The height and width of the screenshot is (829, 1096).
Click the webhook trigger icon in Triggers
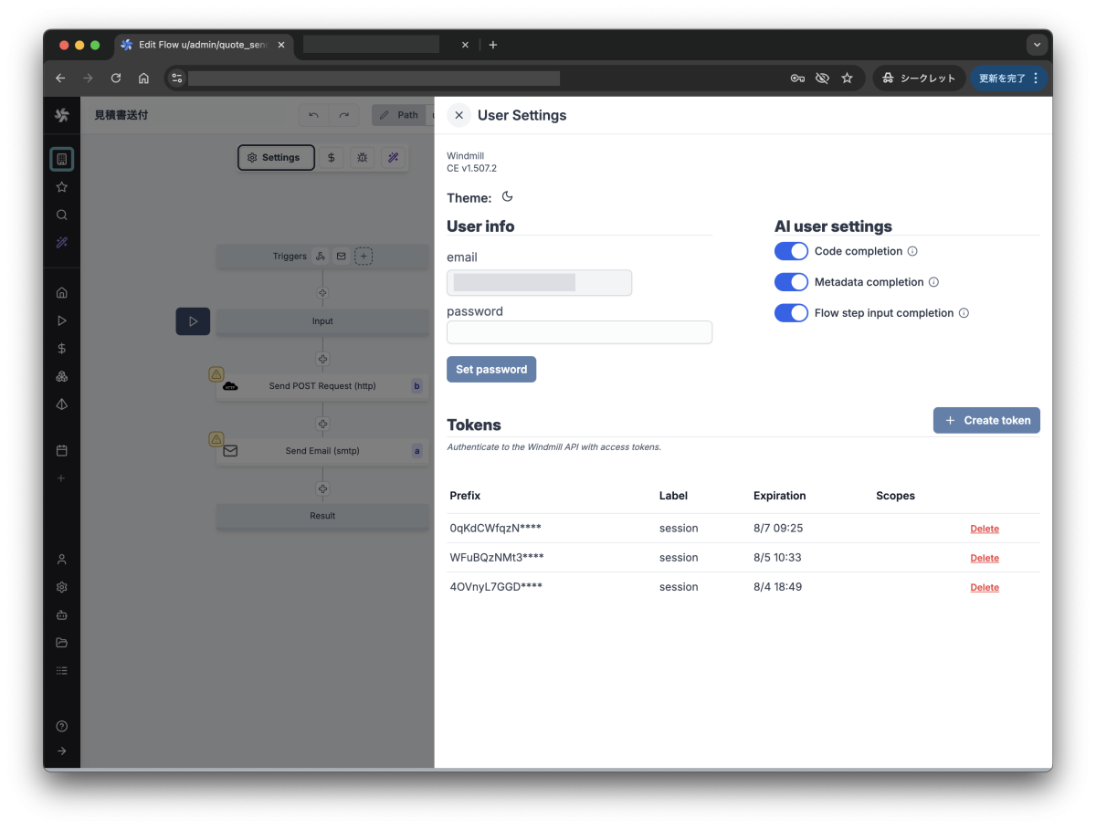click(321, 257)
